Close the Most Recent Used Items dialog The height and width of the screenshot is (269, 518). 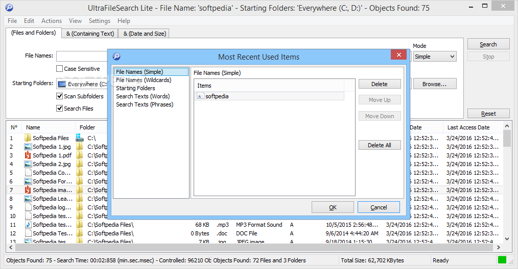pyautogui.click(x=399, y=55)
